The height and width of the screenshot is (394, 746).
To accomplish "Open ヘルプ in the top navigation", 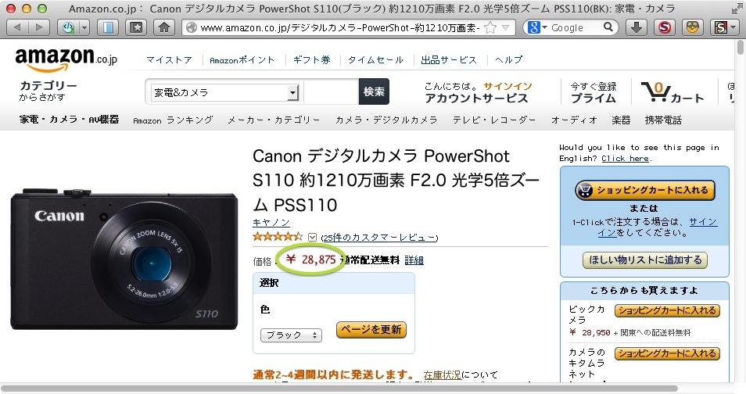I will coord(508,60).
